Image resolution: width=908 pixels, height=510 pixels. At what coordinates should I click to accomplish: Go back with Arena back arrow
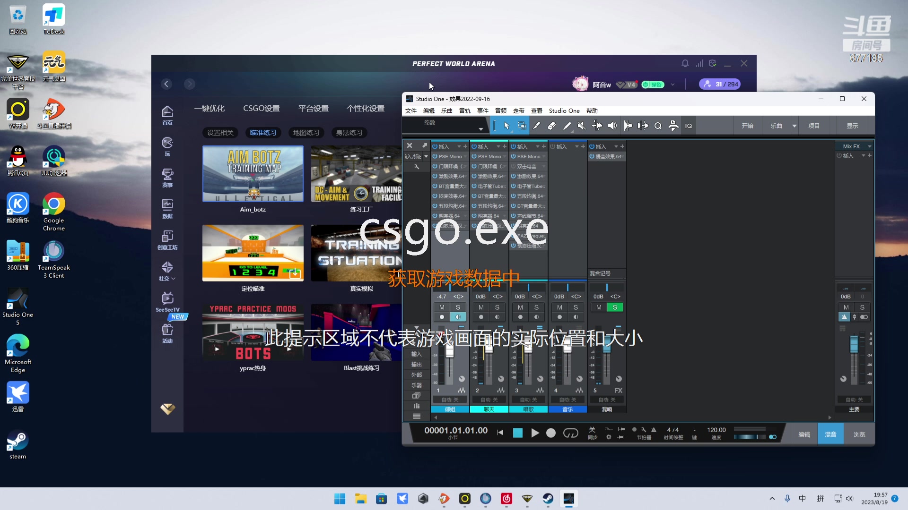(x=166, y=84)
